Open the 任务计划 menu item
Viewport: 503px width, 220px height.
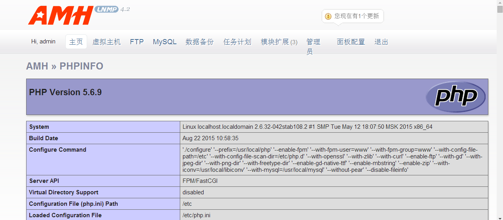pyautogui.click(x=237, y=42)
